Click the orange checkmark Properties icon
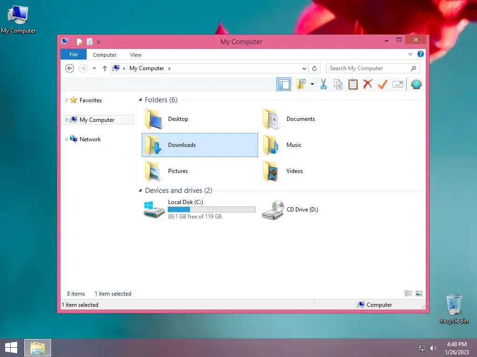477x357 pixels. tap(382, 84)
